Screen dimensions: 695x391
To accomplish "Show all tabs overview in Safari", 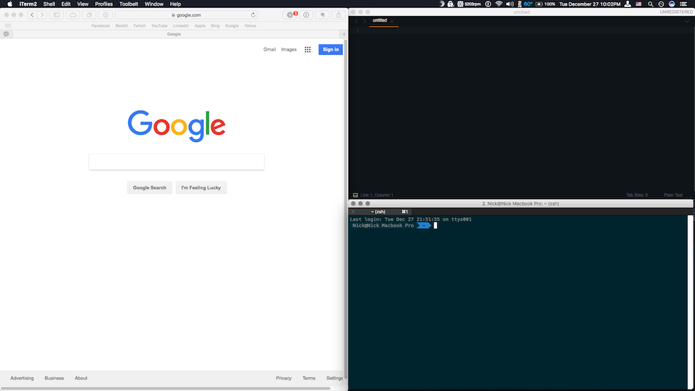I will 89,14.
